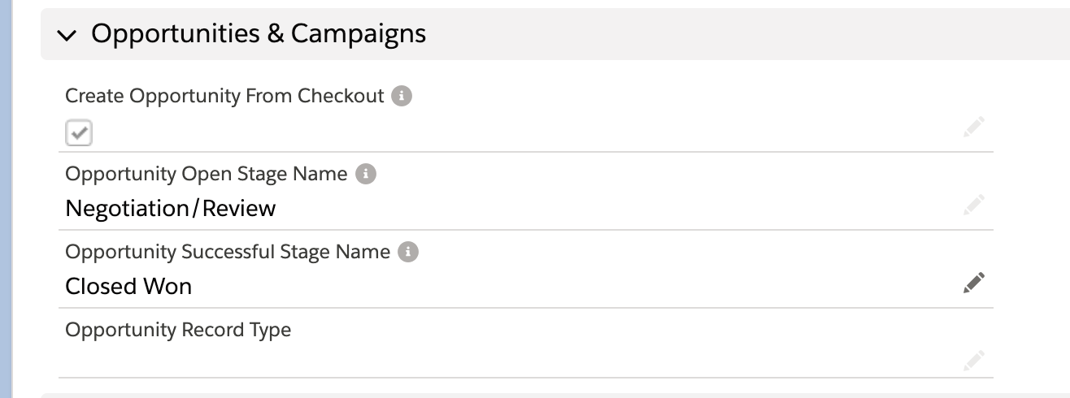Edit Create Opportunity From Checkout via pencil icon
Screen dimensions: 1070x398
pyautogui.click(x=974, y=127)
